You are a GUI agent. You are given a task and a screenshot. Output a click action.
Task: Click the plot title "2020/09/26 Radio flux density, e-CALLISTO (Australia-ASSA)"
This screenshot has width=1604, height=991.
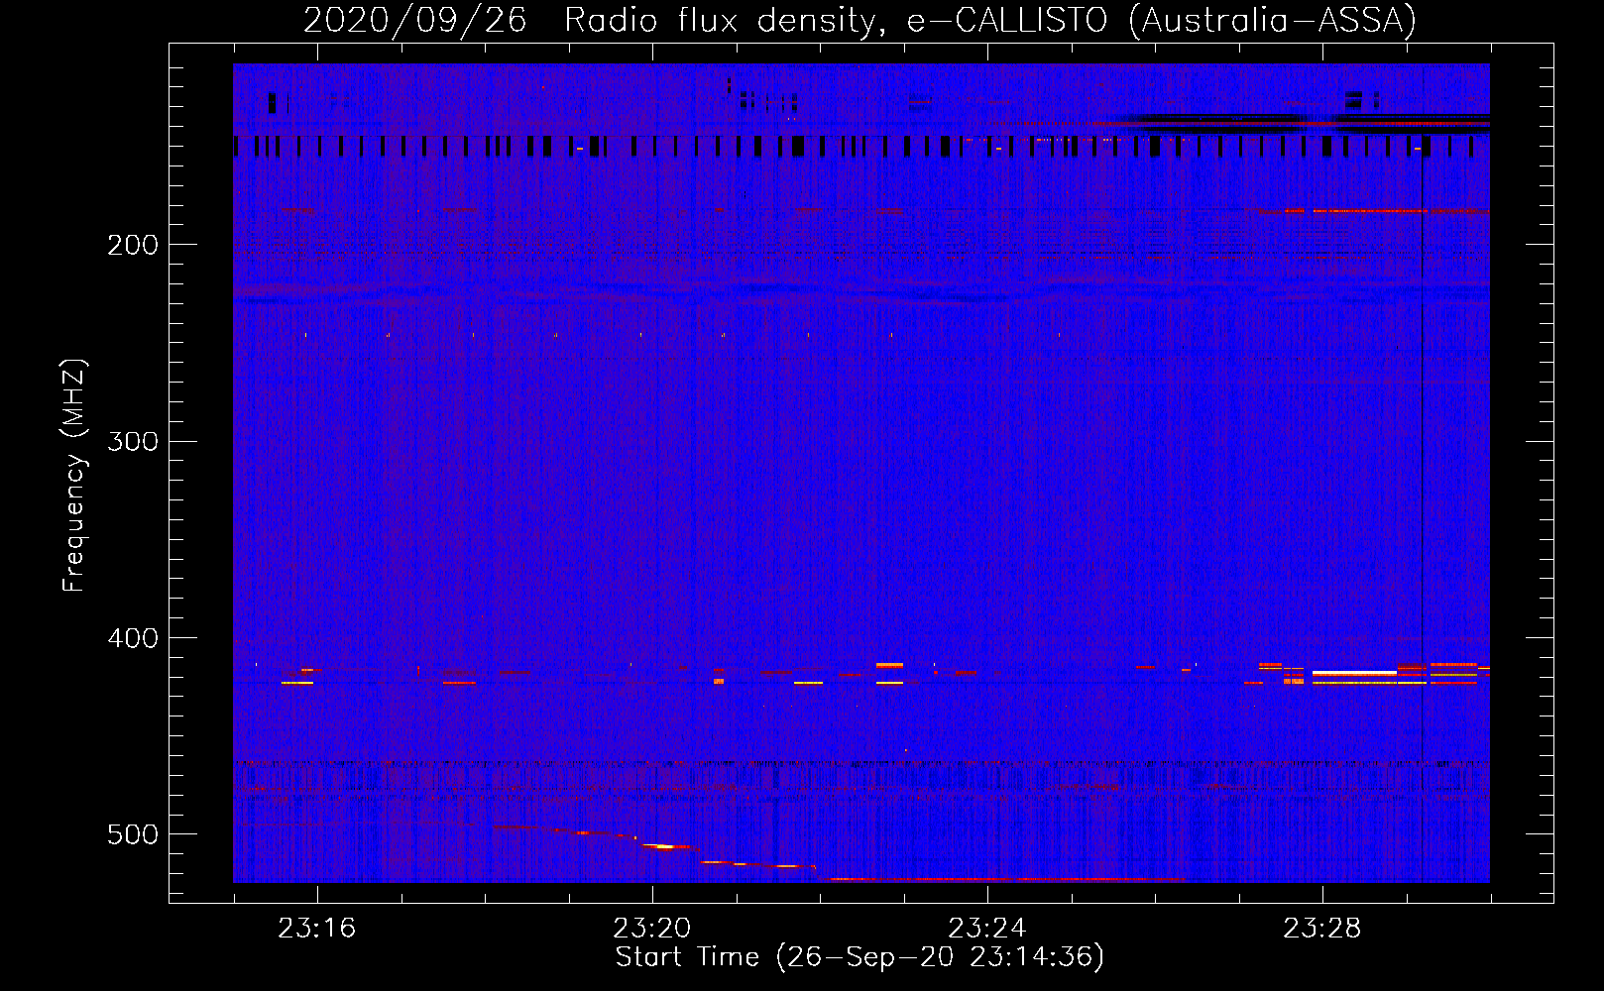click(x=859, y=20)
